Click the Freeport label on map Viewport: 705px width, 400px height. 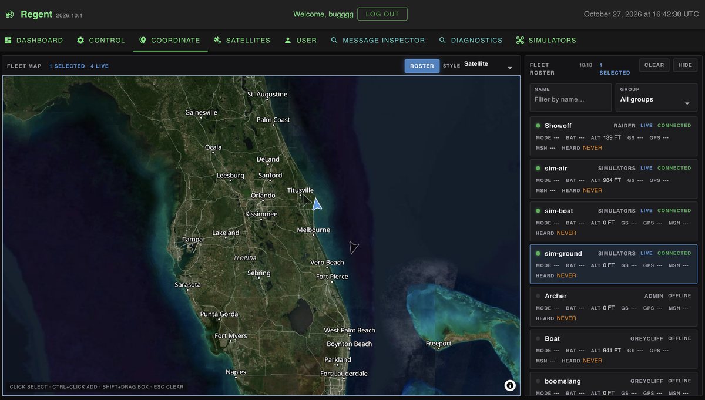[438, 344]
